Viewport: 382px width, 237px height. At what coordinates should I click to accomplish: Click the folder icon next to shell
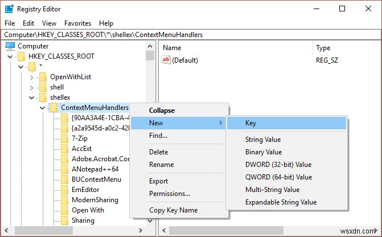point(43,87)
